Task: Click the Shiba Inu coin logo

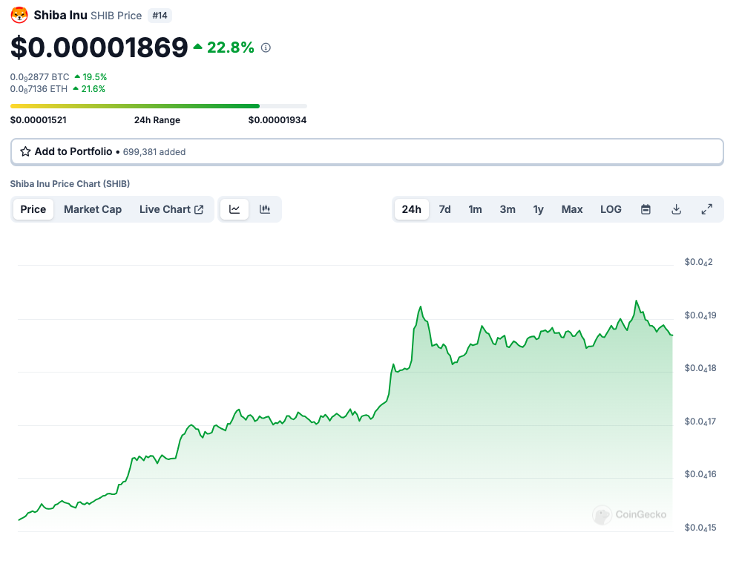Action: pyautogui.click(x=19, y=15)
